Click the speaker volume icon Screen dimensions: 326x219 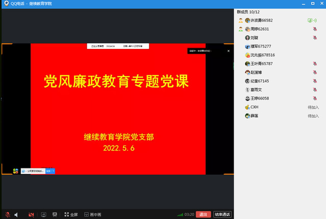pos(16,214)
